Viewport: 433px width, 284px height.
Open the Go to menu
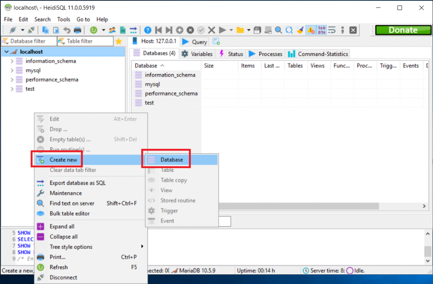pos(83,19)
